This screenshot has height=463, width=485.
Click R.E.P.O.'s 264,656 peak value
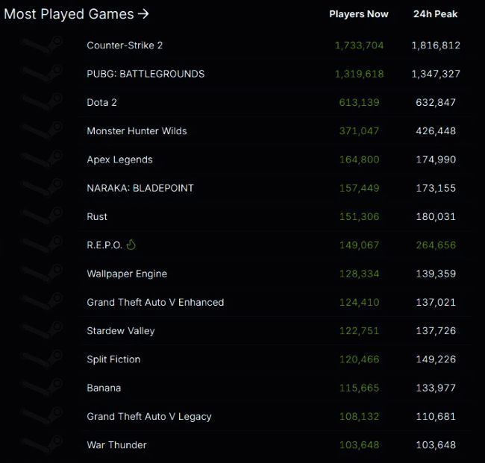[436, 245]
